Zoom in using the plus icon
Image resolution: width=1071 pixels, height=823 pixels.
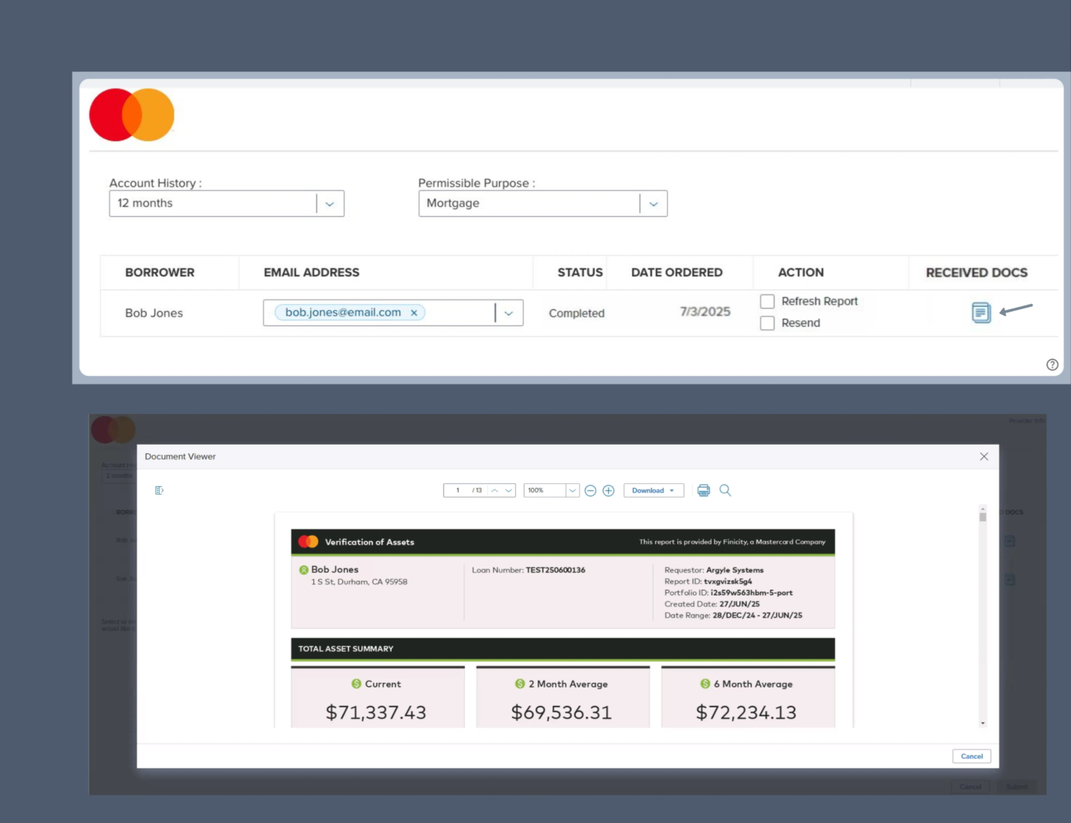pyautogui.click(x=608, y=490)
